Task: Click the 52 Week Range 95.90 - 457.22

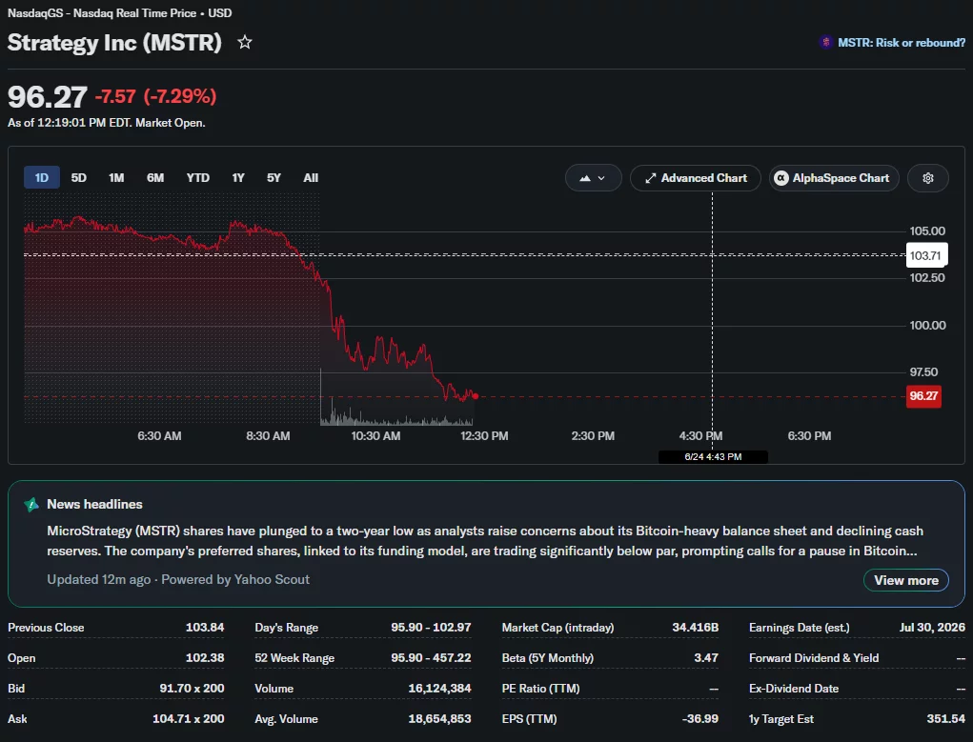Action: tap(431, 657)
